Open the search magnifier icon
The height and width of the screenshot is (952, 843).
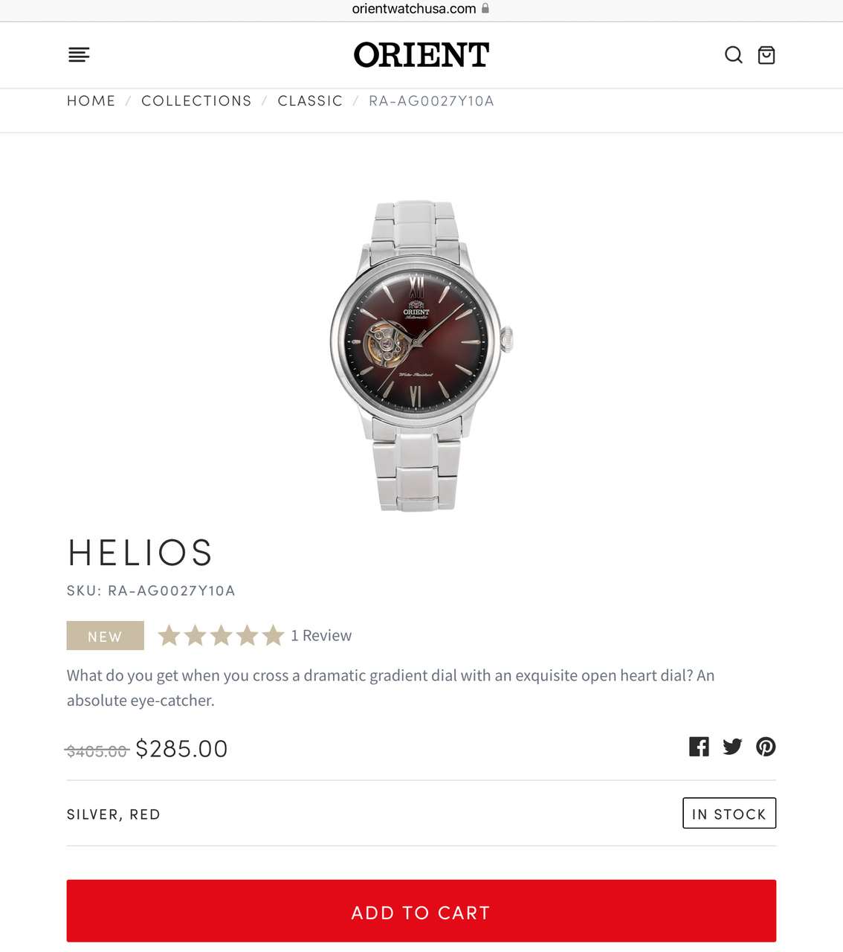tap(734, 55)
